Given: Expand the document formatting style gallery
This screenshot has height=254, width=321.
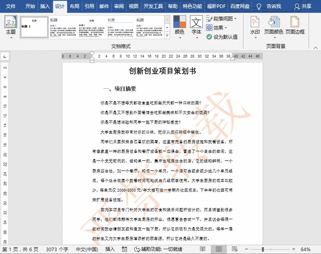Looking at the screenshot, I should (x=167, y=36).
